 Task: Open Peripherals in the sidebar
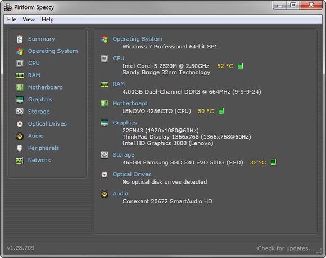(43, 148)
